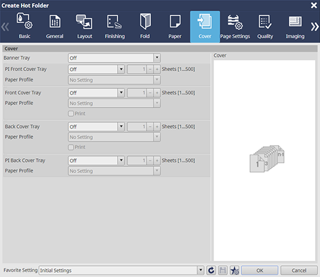
Task: Switch to the Layout tab icon
Action: click(84, 22)
